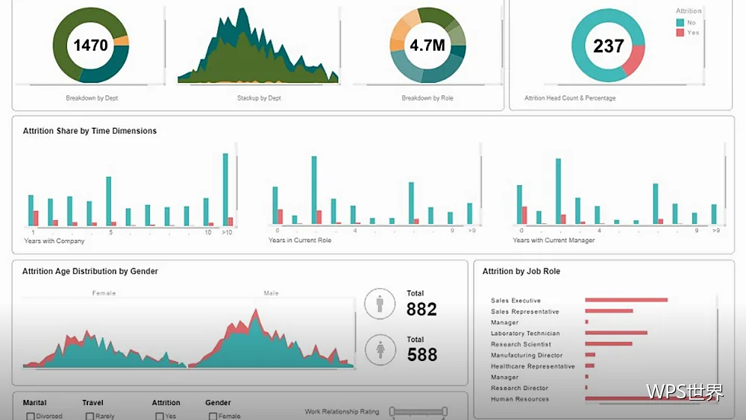746x420 pixels.
Task: Tick the Rarely checkbox under Travel
Action: click(x=90, y=416)
